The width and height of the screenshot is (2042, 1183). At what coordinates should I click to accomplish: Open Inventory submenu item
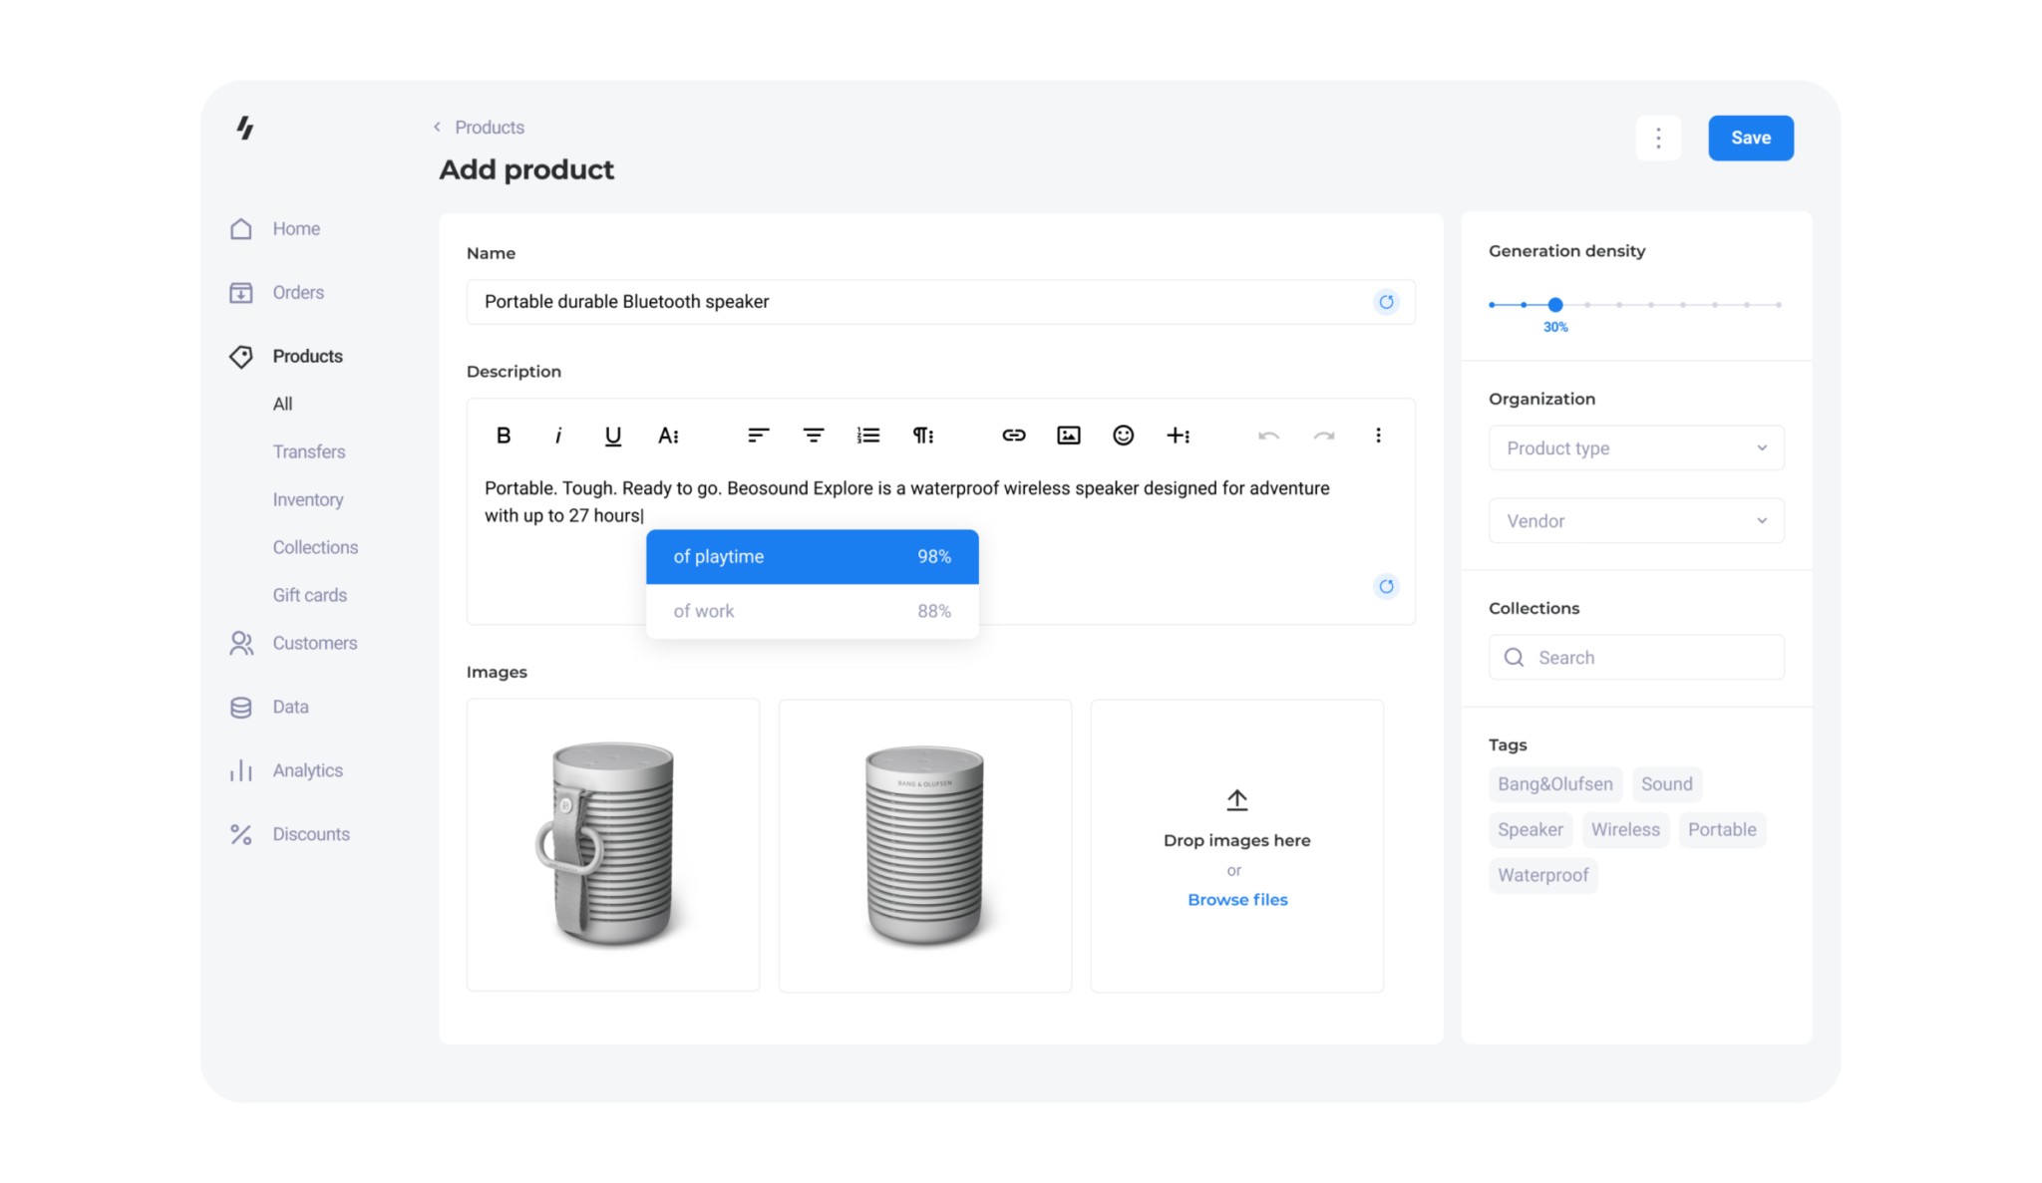tap(308, 500)
